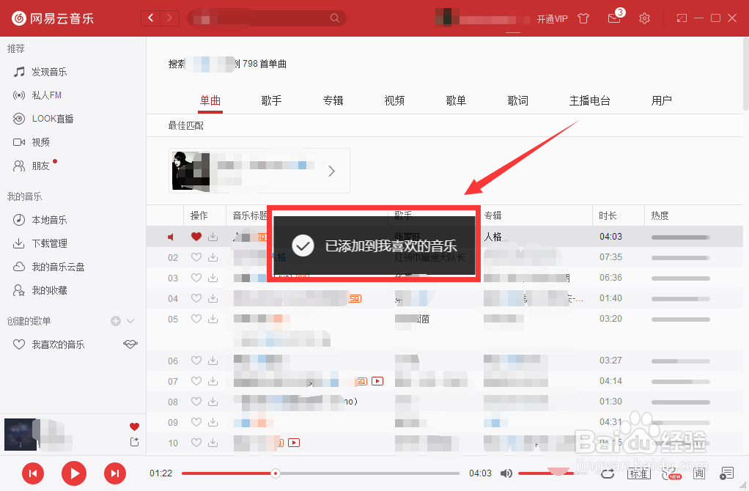Switch to the 歌词 tab

(x=518, y=101)
